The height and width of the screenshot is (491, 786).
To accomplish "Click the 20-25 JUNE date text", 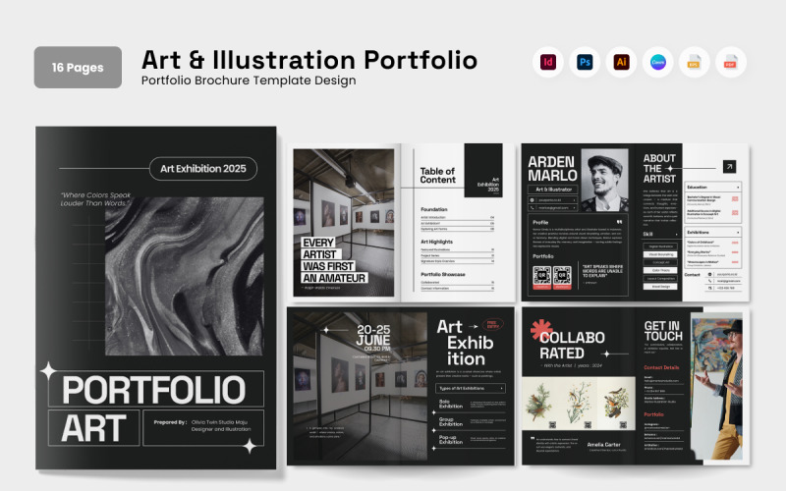I will coord(373,335).
